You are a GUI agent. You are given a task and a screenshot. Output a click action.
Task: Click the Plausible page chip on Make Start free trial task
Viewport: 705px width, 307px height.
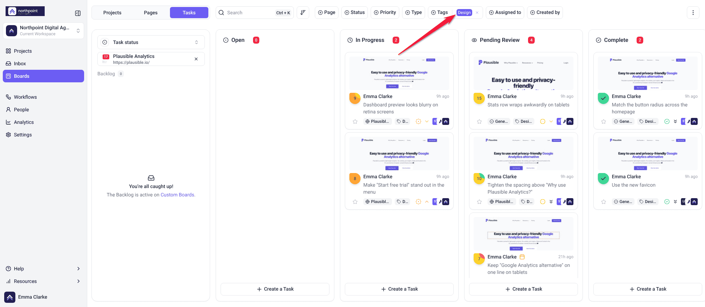tap(377, 202)
